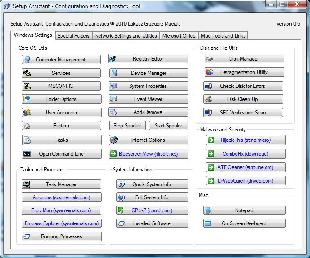Click the Setup Assistant title bar icon
Image resolution: width=310 pixels, height=258 pixels.
click(x=6, y=6)
